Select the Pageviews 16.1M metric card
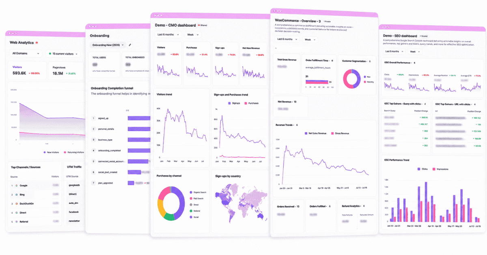This screenshot has width=487, height=255. (65, 70)
